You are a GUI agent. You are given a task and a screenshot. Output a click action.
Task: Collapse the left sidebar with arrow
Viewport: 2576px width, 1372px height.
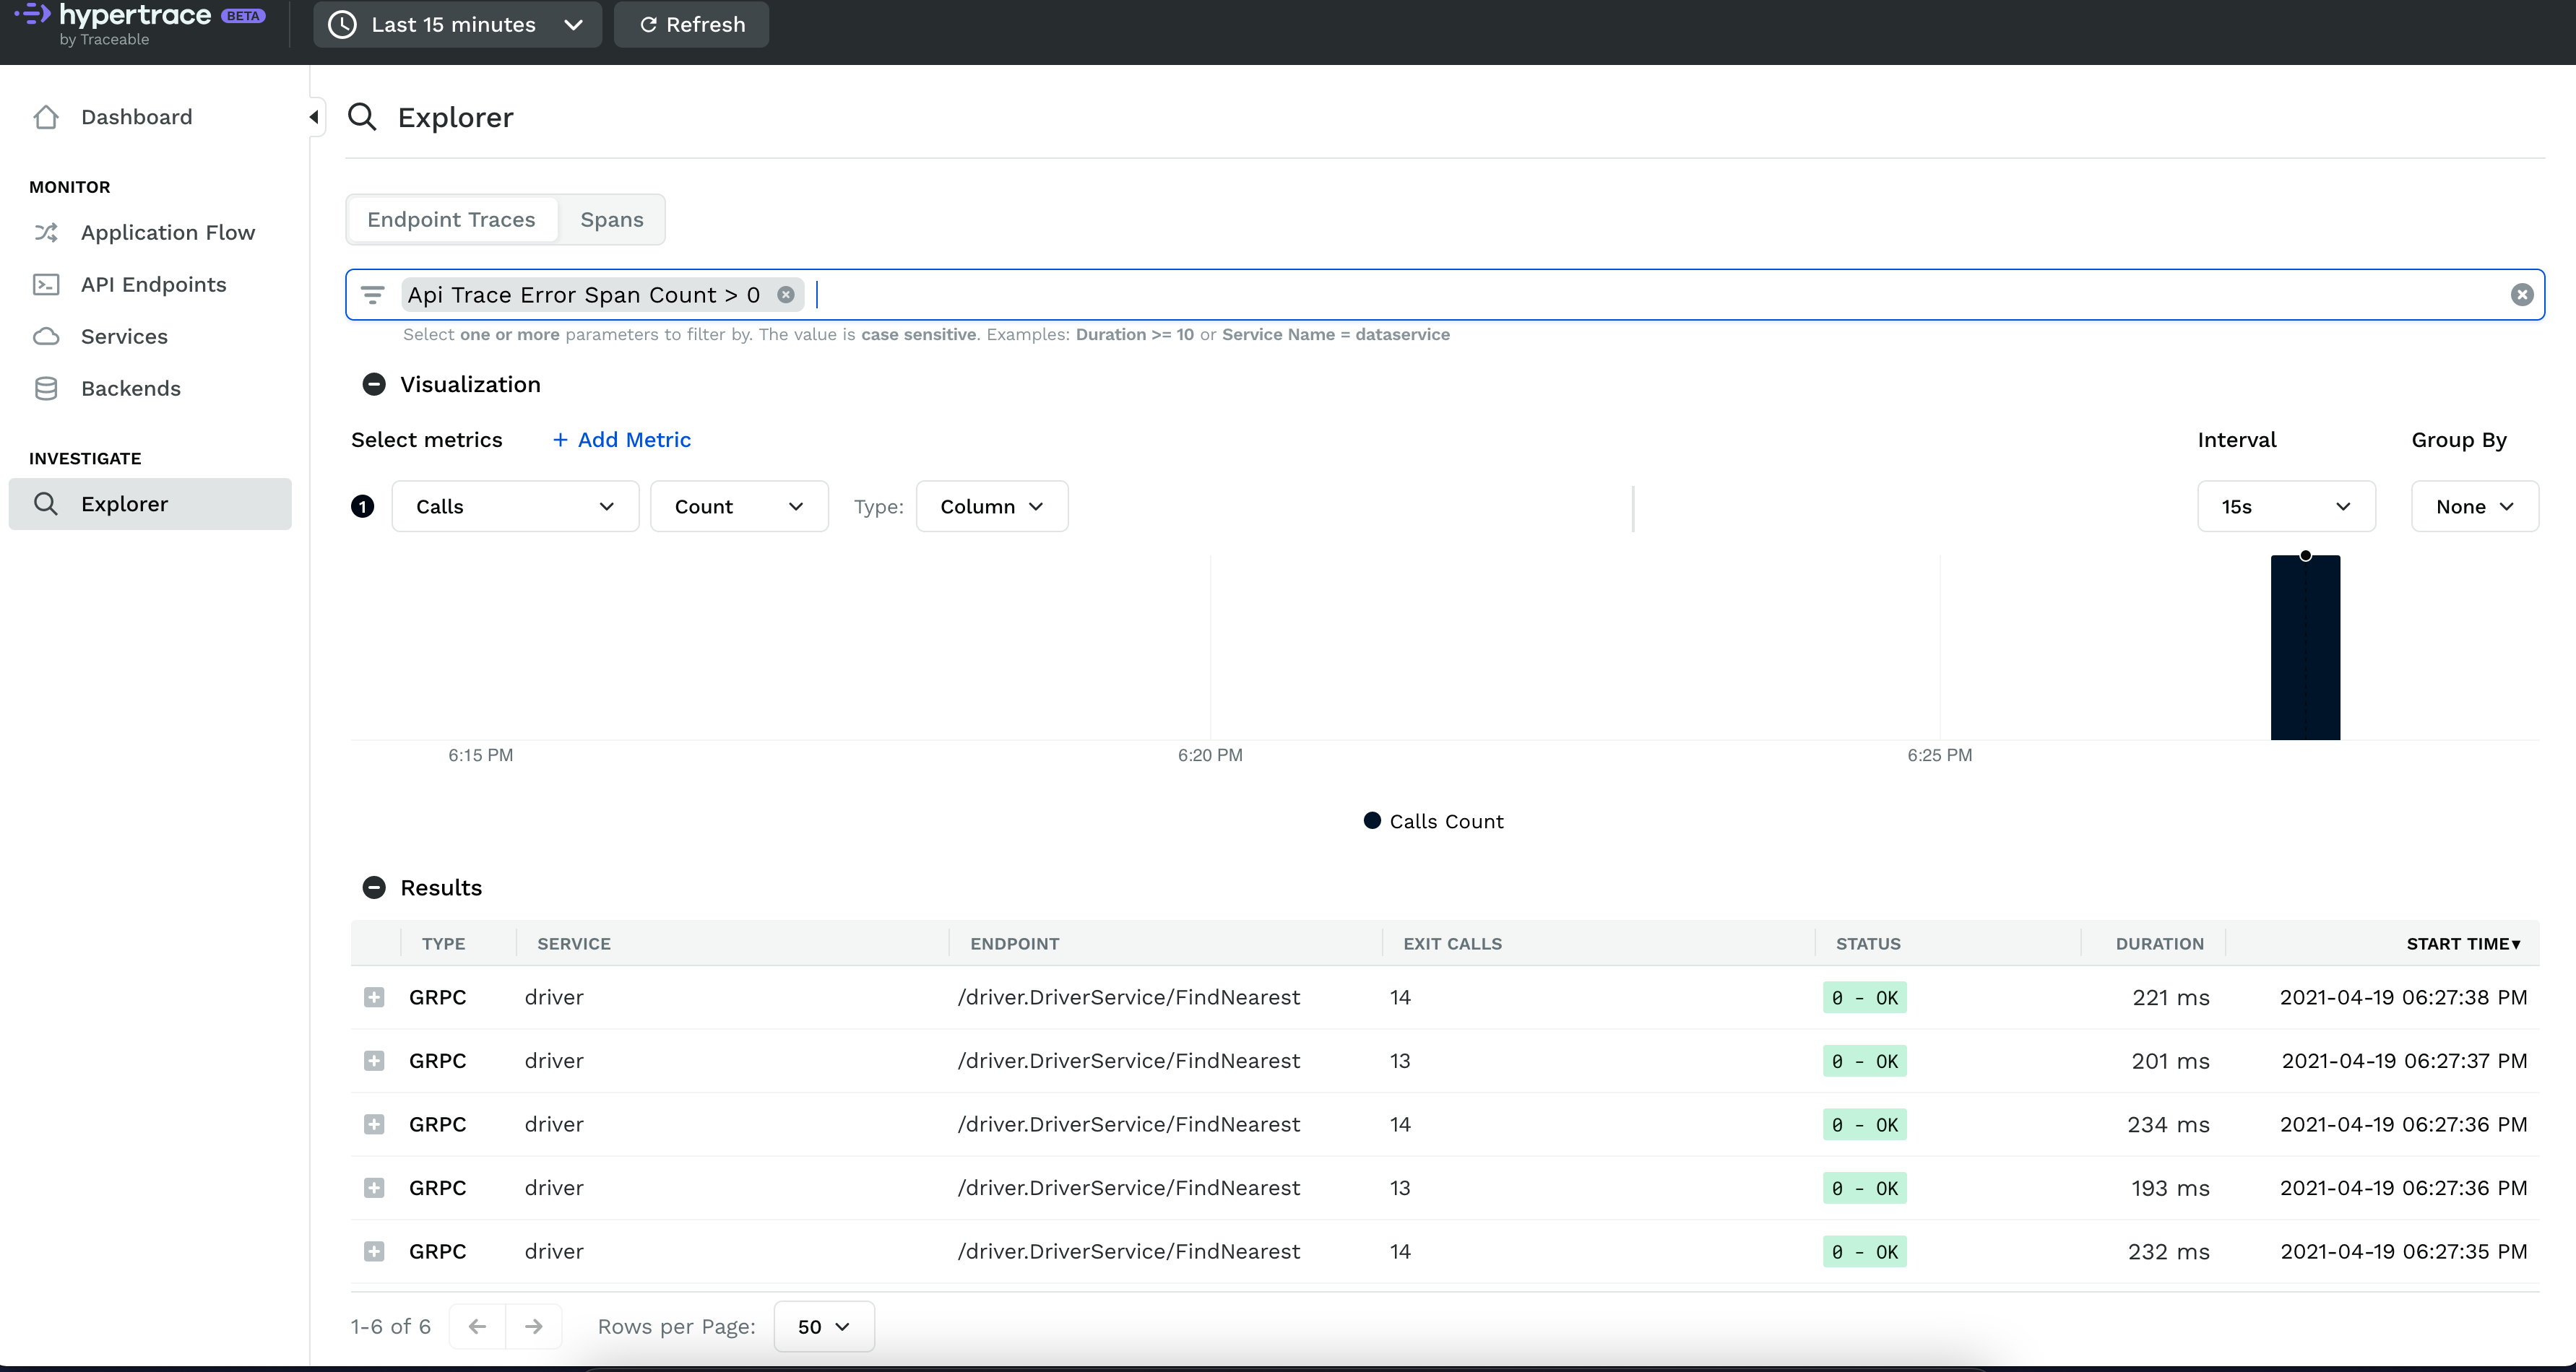coord(314,117)
